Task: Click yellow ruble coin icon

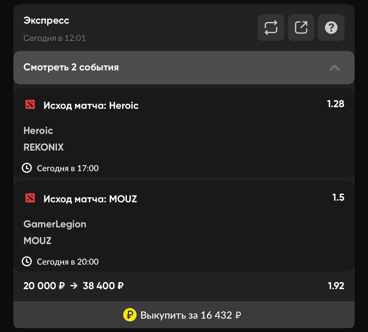Action: [130, 315]
